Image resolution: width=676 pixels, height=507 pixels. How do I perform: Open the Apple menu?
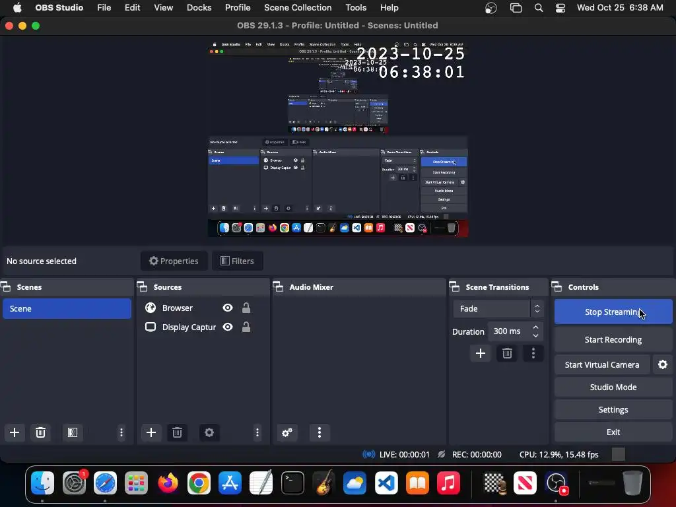point(17,8)
